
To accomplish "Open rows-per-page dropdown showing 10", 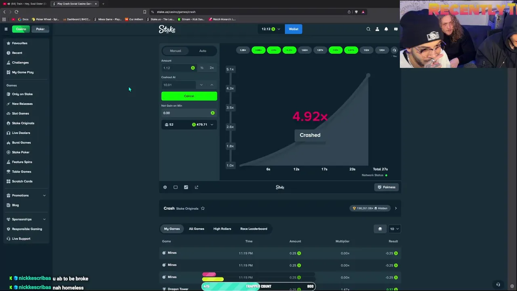I will point(394,229).
